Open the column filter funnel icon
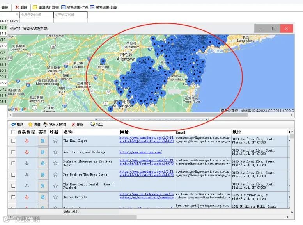The width and height of the screenshot is (303, 225). [17, 15]
